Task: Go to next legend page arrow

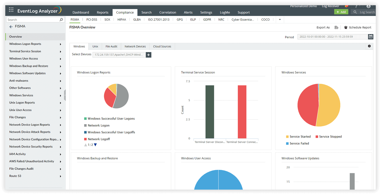Action: 95,145
